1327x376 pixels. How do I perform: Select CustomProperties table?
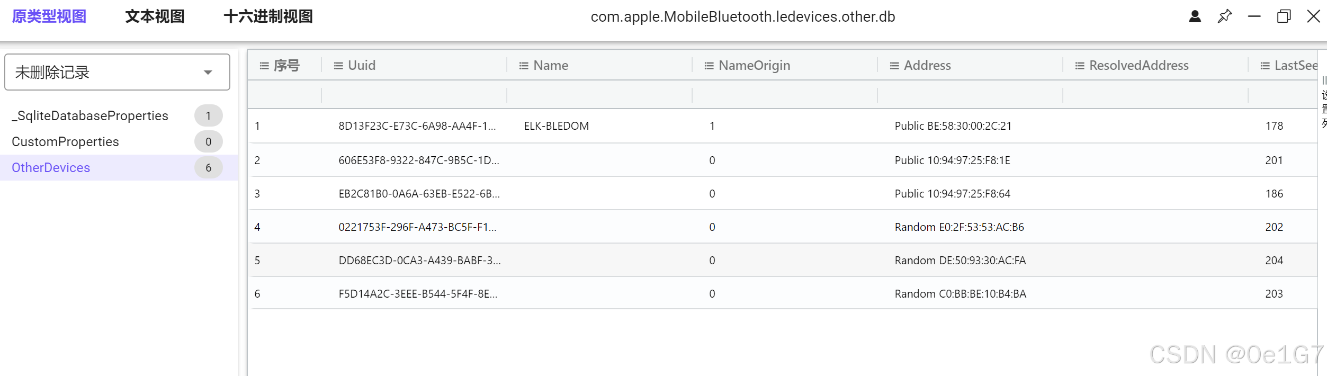65,141
